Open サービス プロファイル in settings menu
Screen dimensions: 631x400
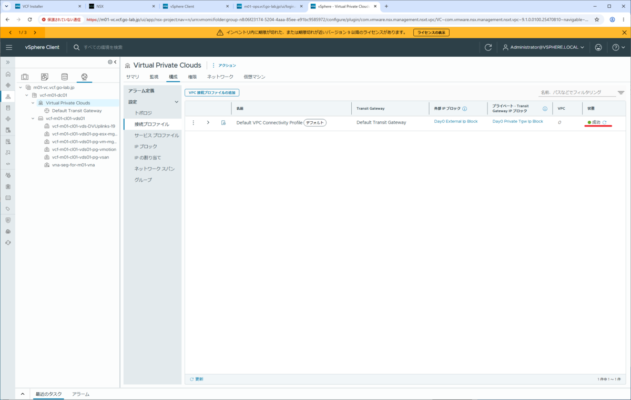point(156,135)
